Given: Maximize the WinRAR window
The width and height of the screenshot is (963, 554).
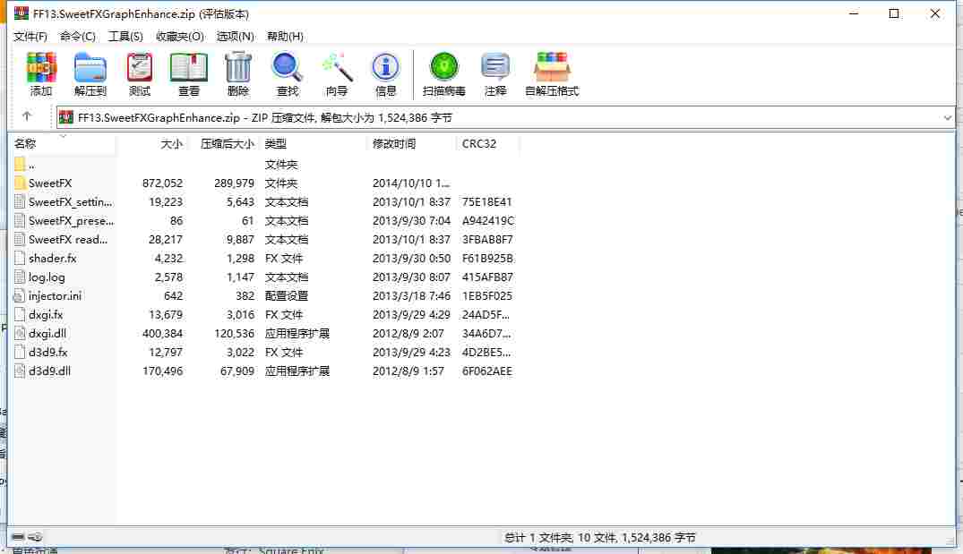Looking at the screenshot, I should pos(894,13).
